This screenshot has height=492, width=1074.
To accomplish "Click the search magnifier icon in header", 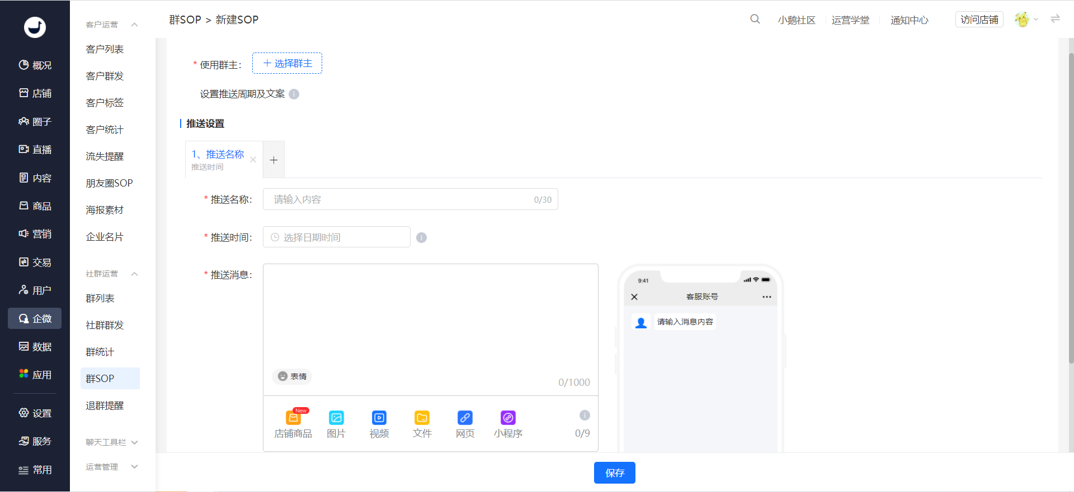I will [x=755, y=19].
